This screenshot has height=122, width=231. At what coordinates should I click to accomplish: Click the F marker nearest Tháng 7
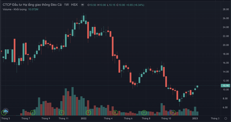click(33, 113)
